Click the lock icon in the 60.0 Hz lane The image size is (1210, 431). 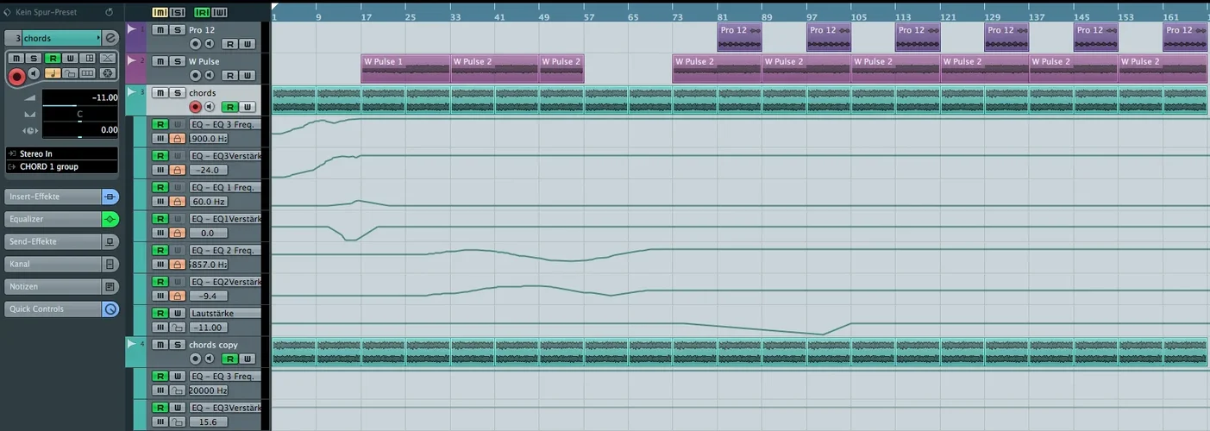[177, 202]
